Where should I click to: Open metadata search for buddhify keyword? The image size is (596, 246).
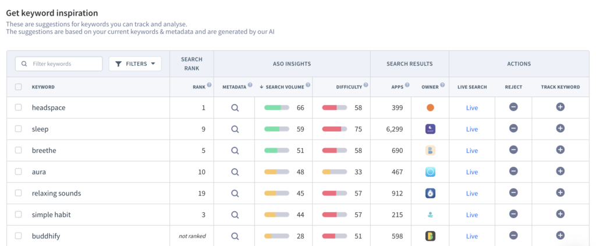(235, 236)
